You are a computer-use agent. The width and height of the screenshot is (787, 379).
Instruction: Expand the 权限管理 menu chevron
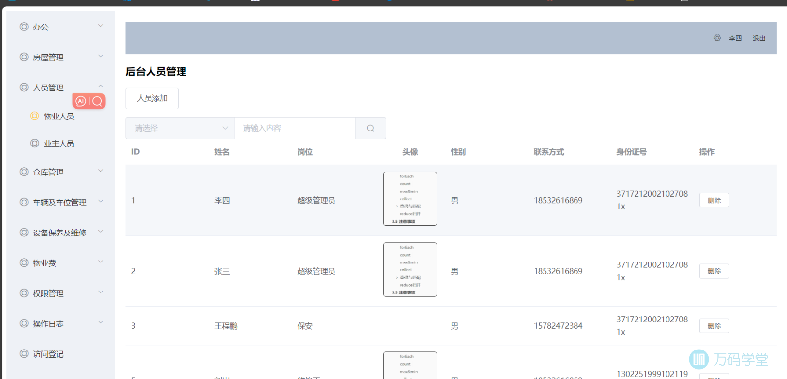tap(101, 292)
